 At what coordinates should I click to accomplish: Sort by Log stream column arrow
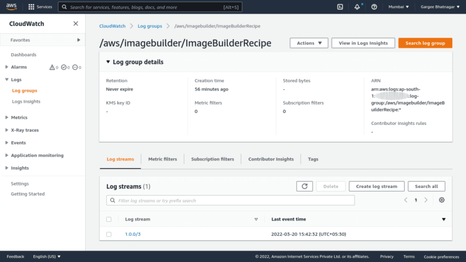[x=256, y=219]
